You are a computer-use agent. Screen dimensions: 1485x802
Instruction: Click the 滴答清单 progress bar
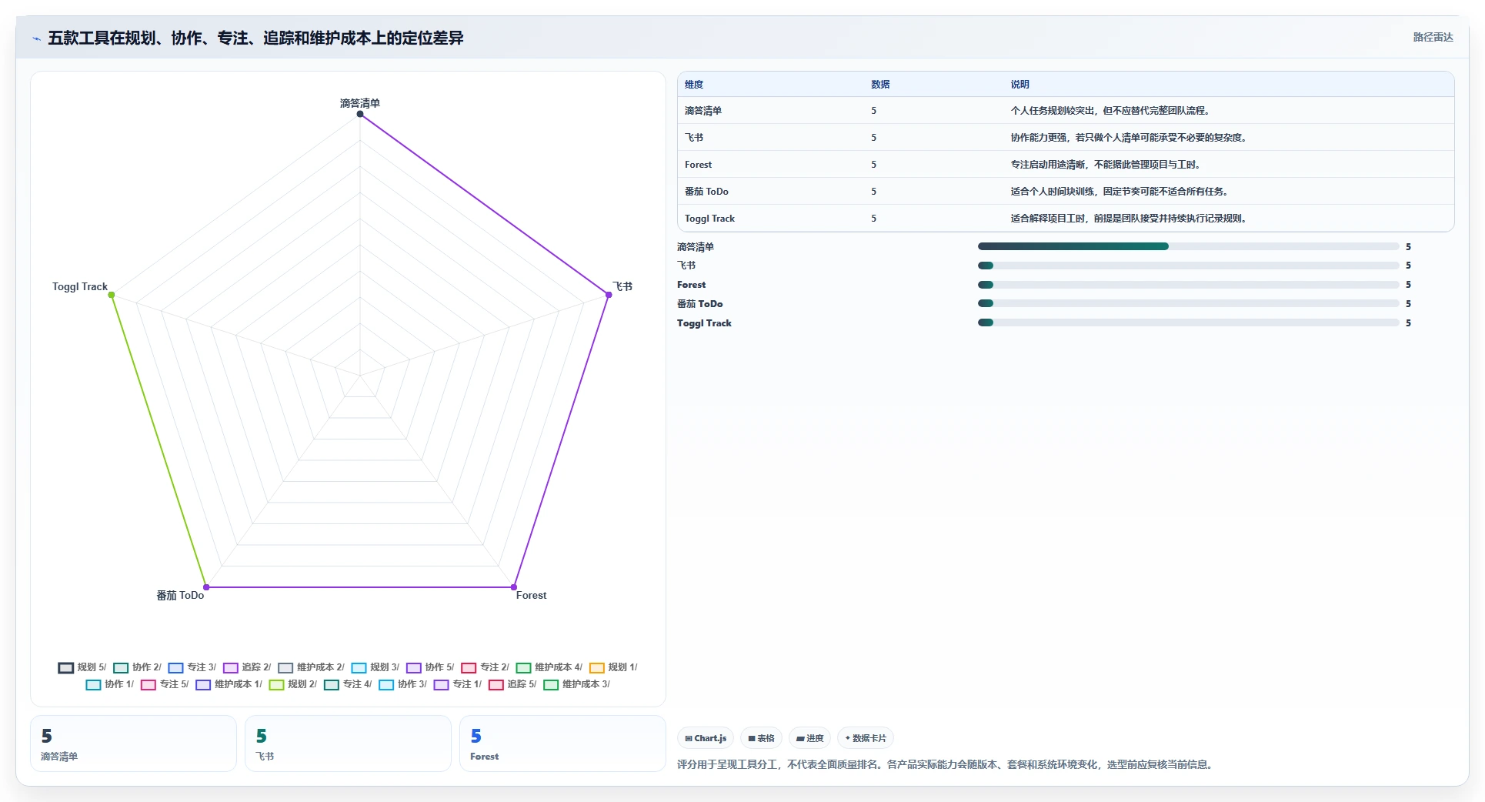click(1188, 246)
